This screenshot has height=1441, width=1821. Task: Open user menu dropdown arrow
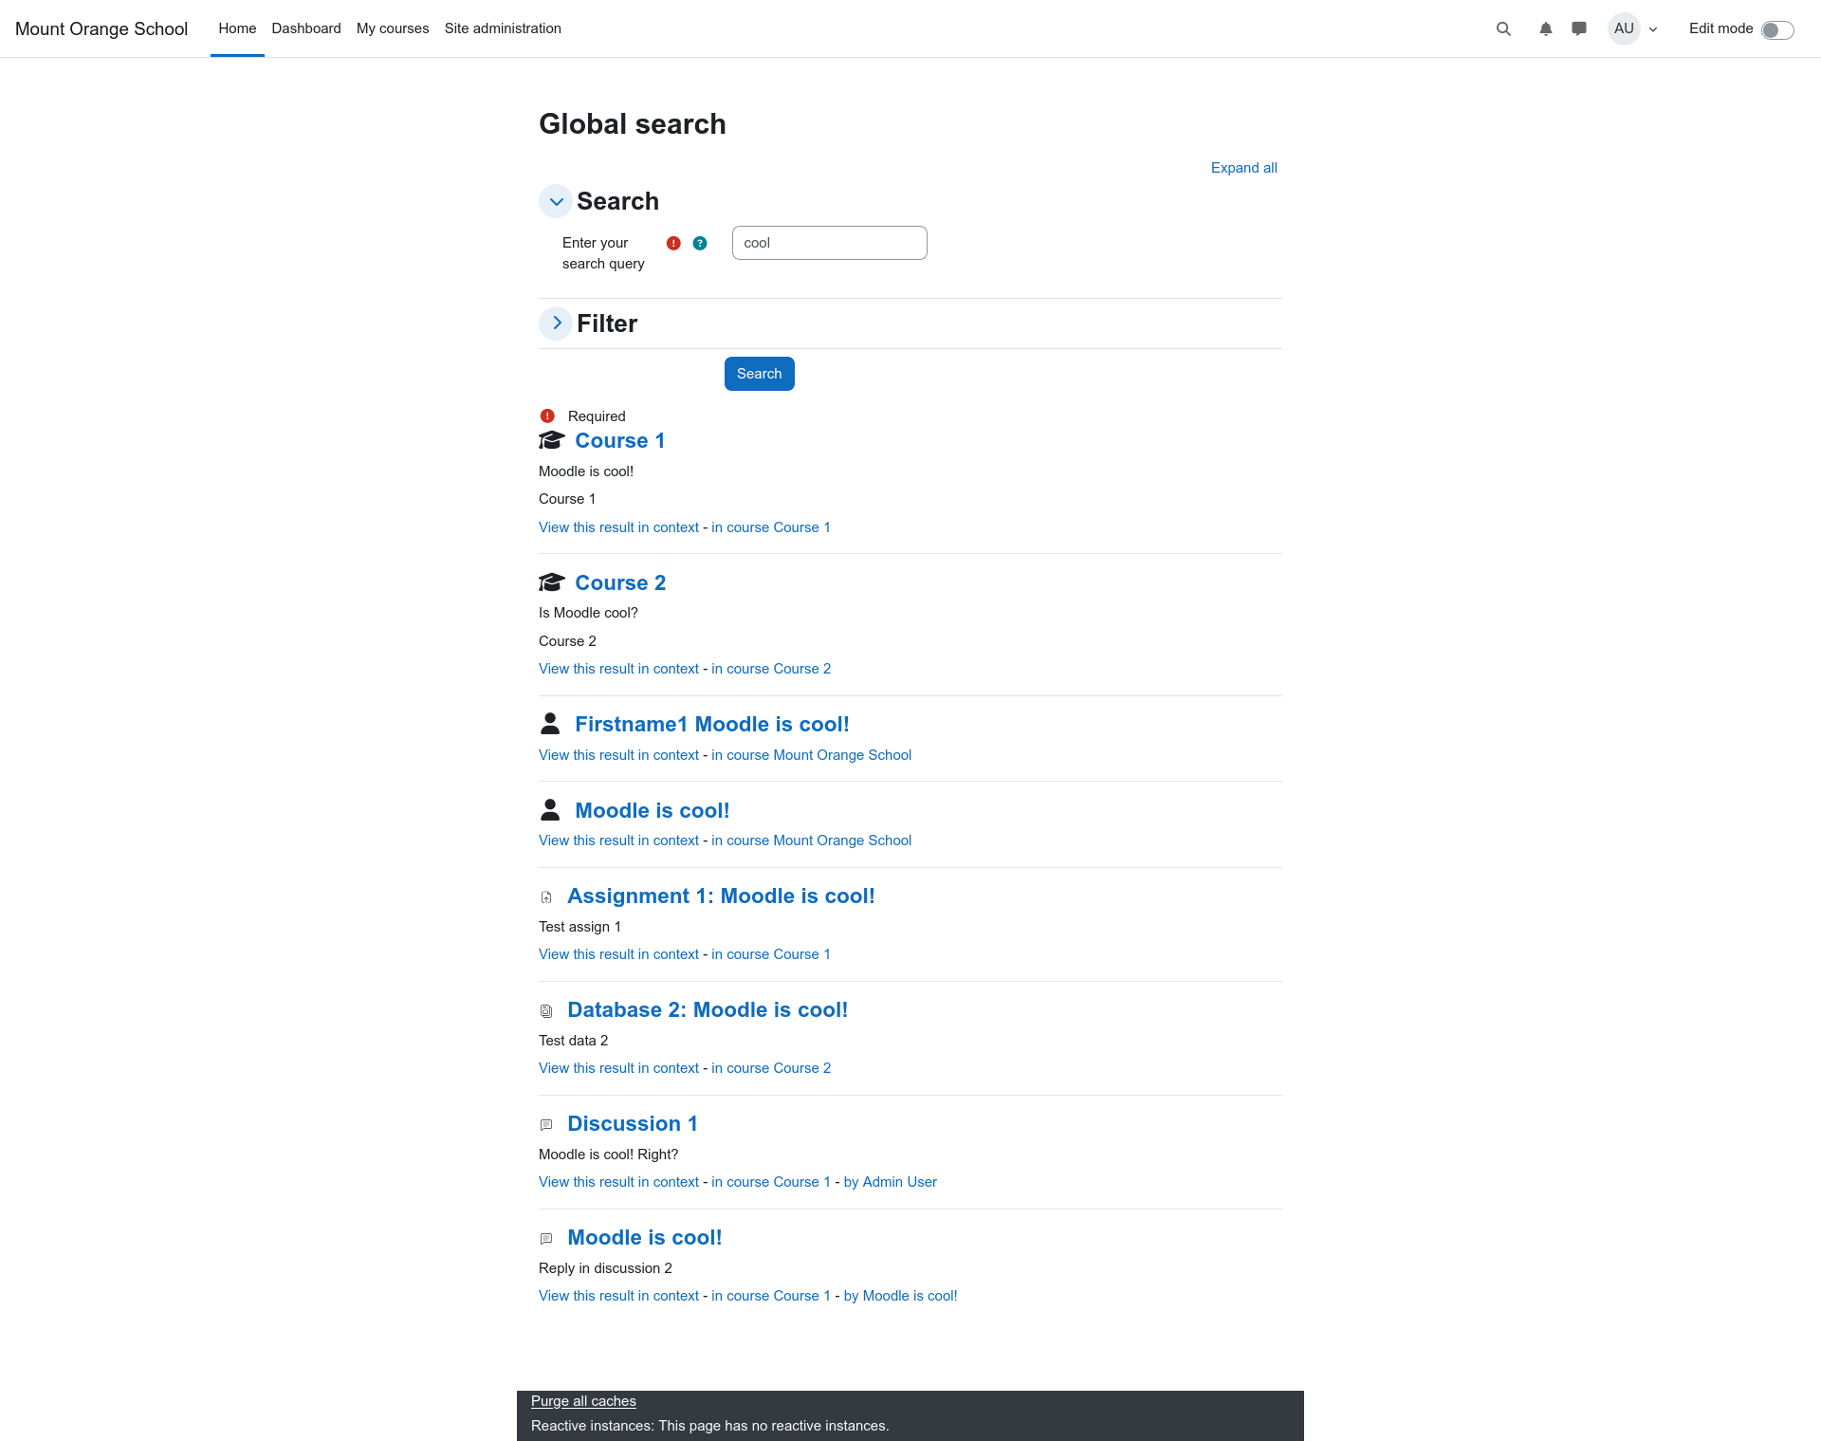(x=1653, y=29)
